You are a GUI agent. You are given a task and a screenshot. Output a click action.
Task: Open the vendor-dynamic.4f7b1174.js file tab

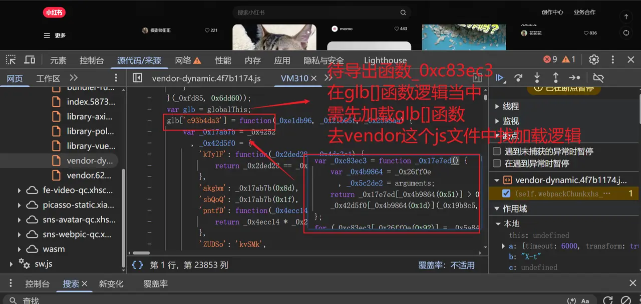tap(206, 78)
